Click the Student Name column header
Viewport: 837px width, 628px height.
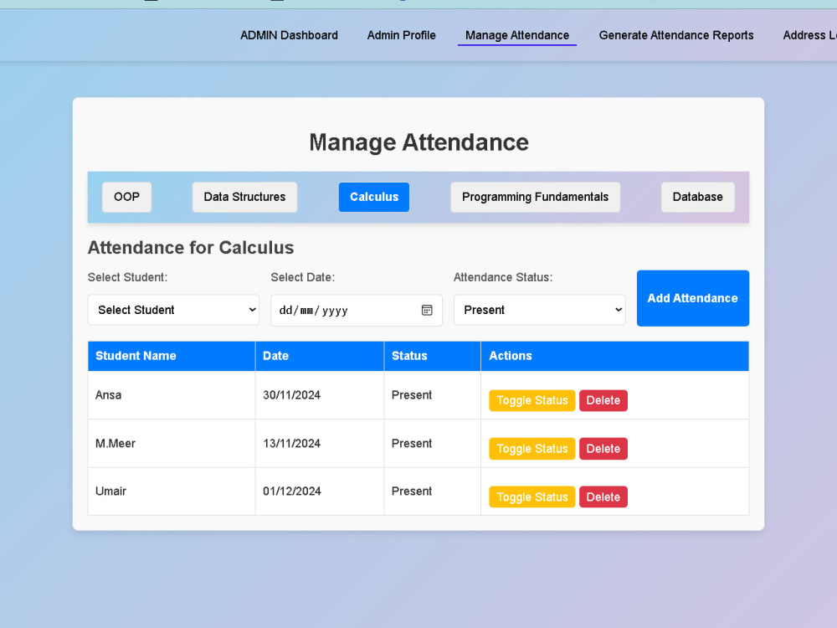tap(172, 356)
